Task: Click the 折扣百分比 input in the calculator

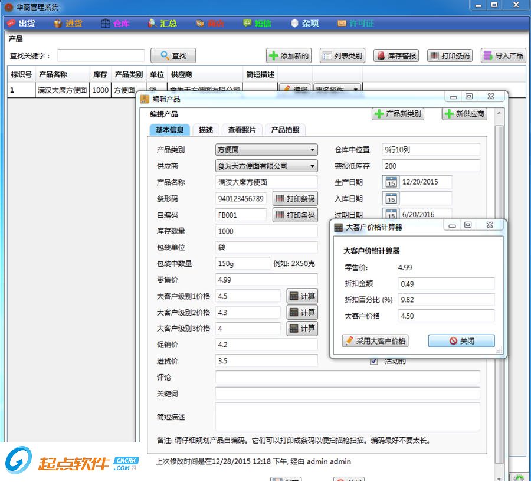Action: [x=446, y=299]
